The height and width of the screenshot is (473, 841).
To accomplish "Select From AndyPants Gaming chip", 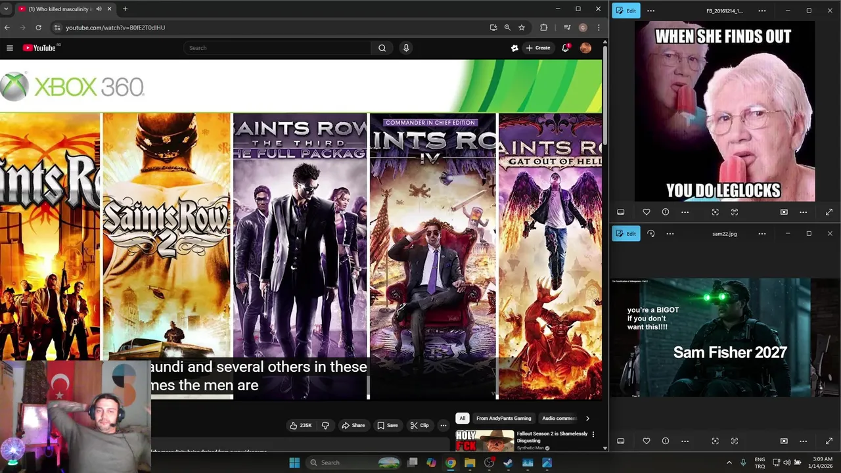I will coord(504,418).
